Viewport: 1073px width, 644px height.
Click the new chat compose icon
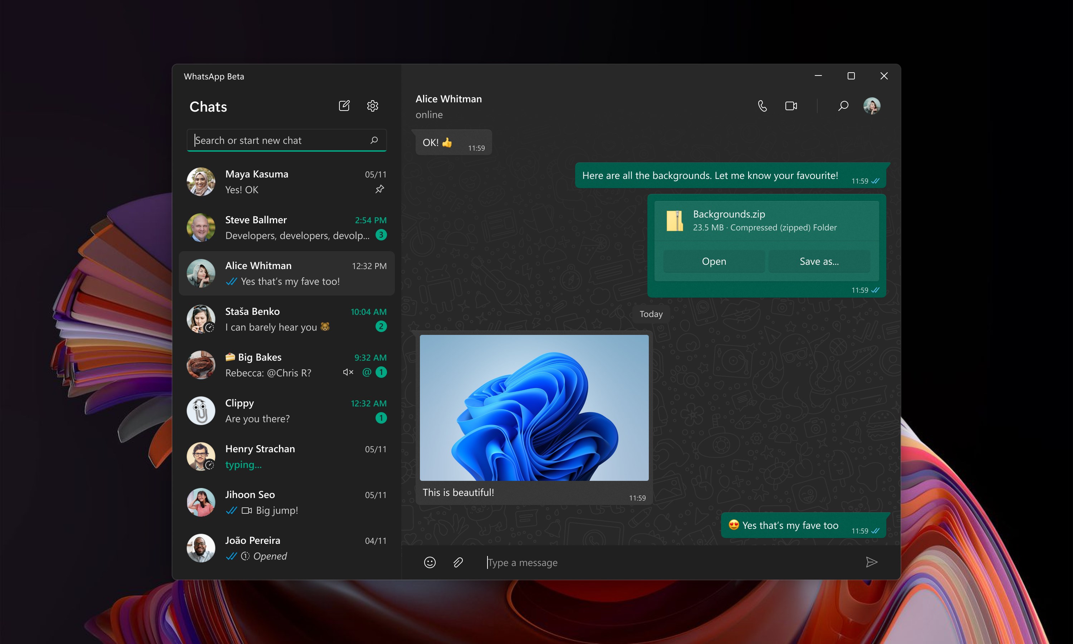click(x=344, y=106)
